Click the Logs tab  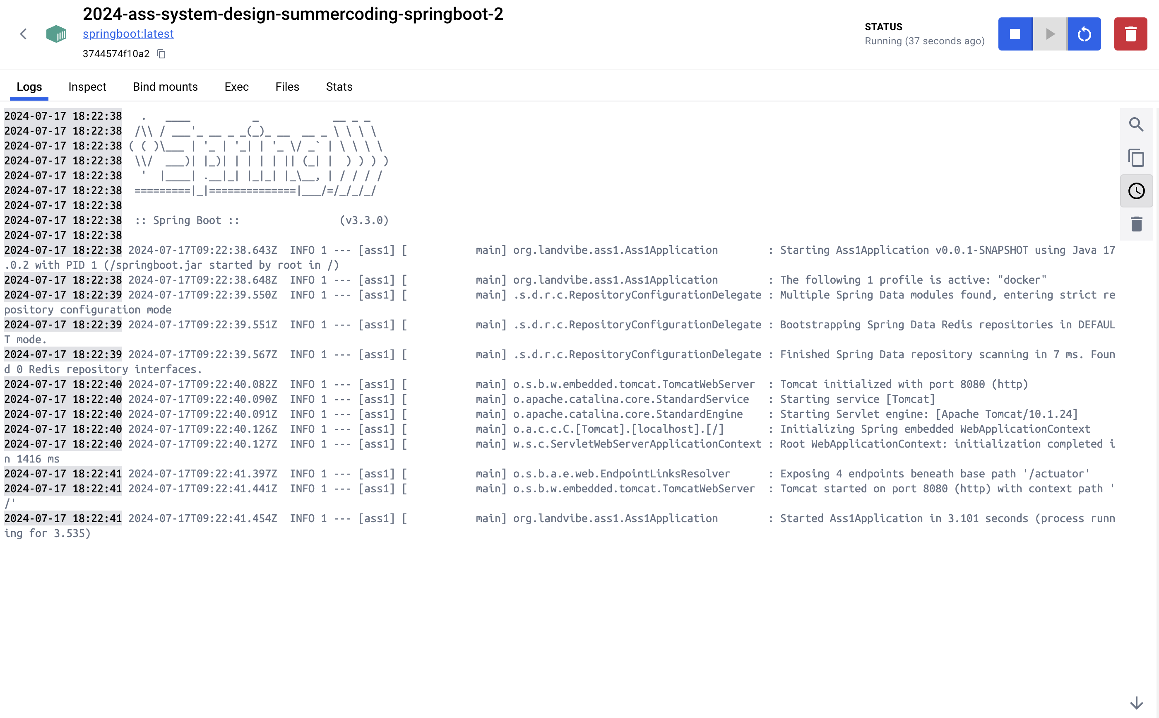coord(29,87)
